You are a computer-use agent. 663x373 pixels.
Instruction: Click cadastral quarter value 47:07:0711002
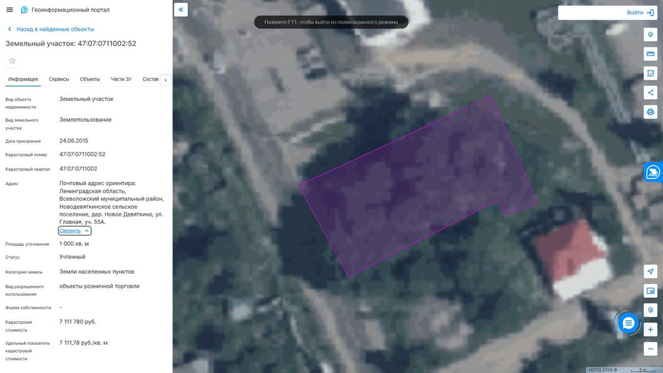[78, 169]
